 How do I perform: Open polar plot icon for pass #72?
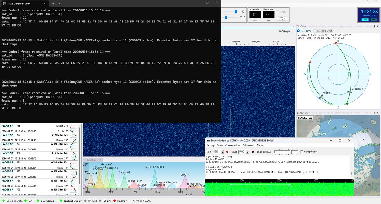coord(73,137)
